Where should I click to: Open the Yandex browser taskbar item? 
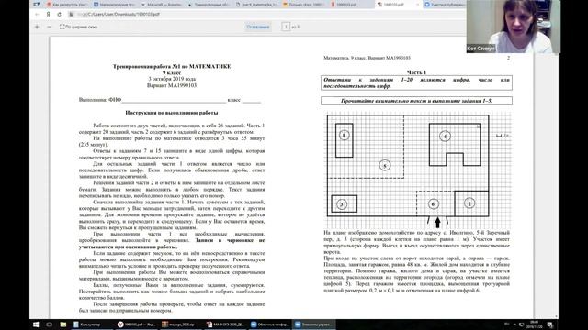(137, 324)
